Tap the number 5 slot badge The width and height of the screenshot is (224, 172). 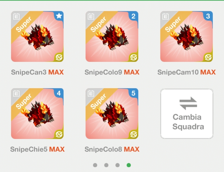(x=134, y=93)
